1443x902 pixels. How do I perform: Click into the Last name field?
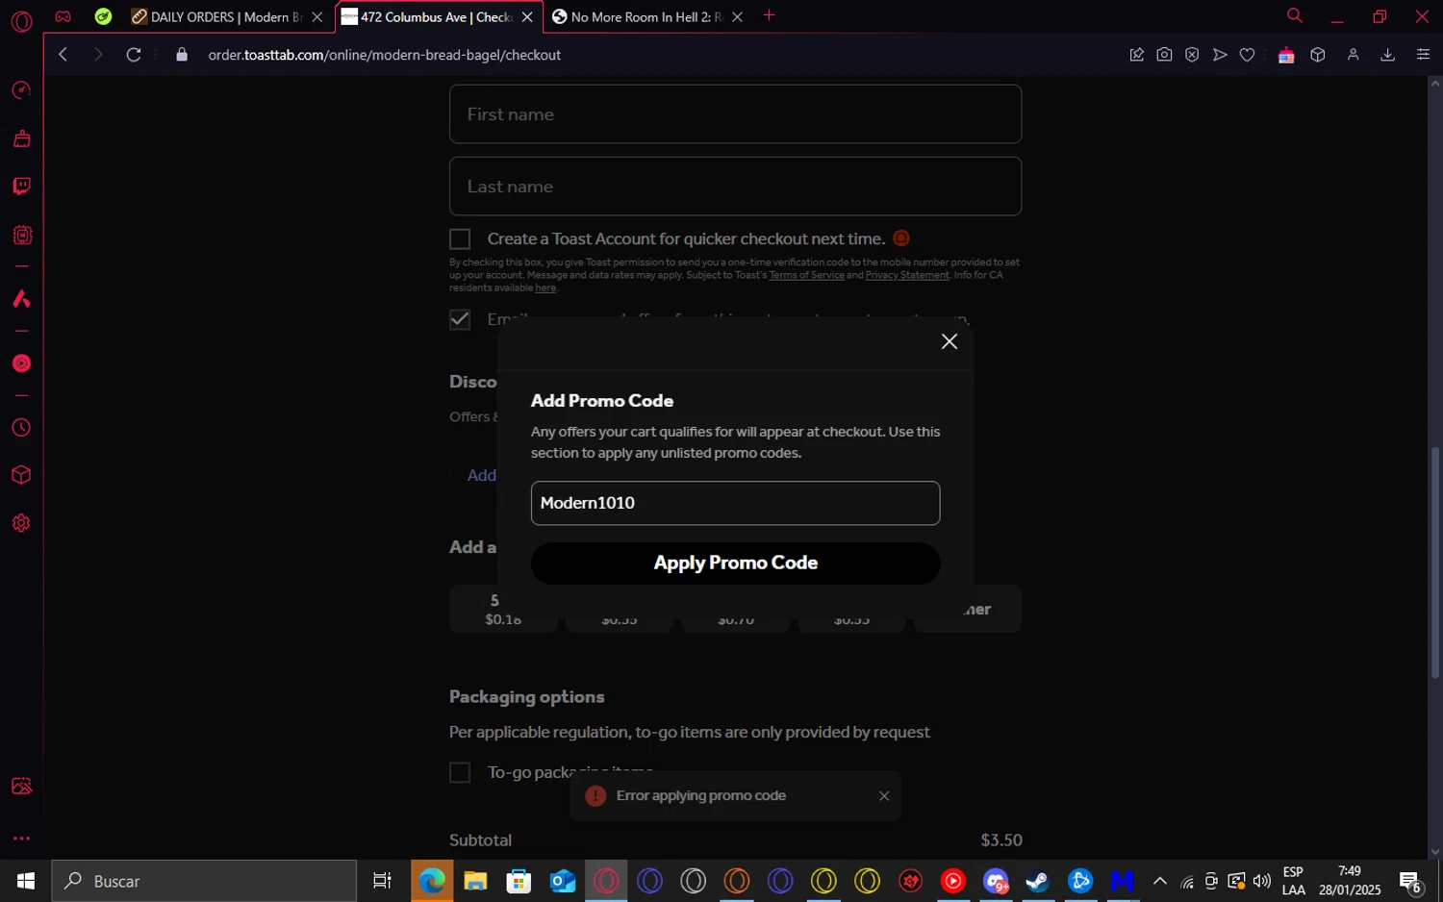(x=735, y=187)
